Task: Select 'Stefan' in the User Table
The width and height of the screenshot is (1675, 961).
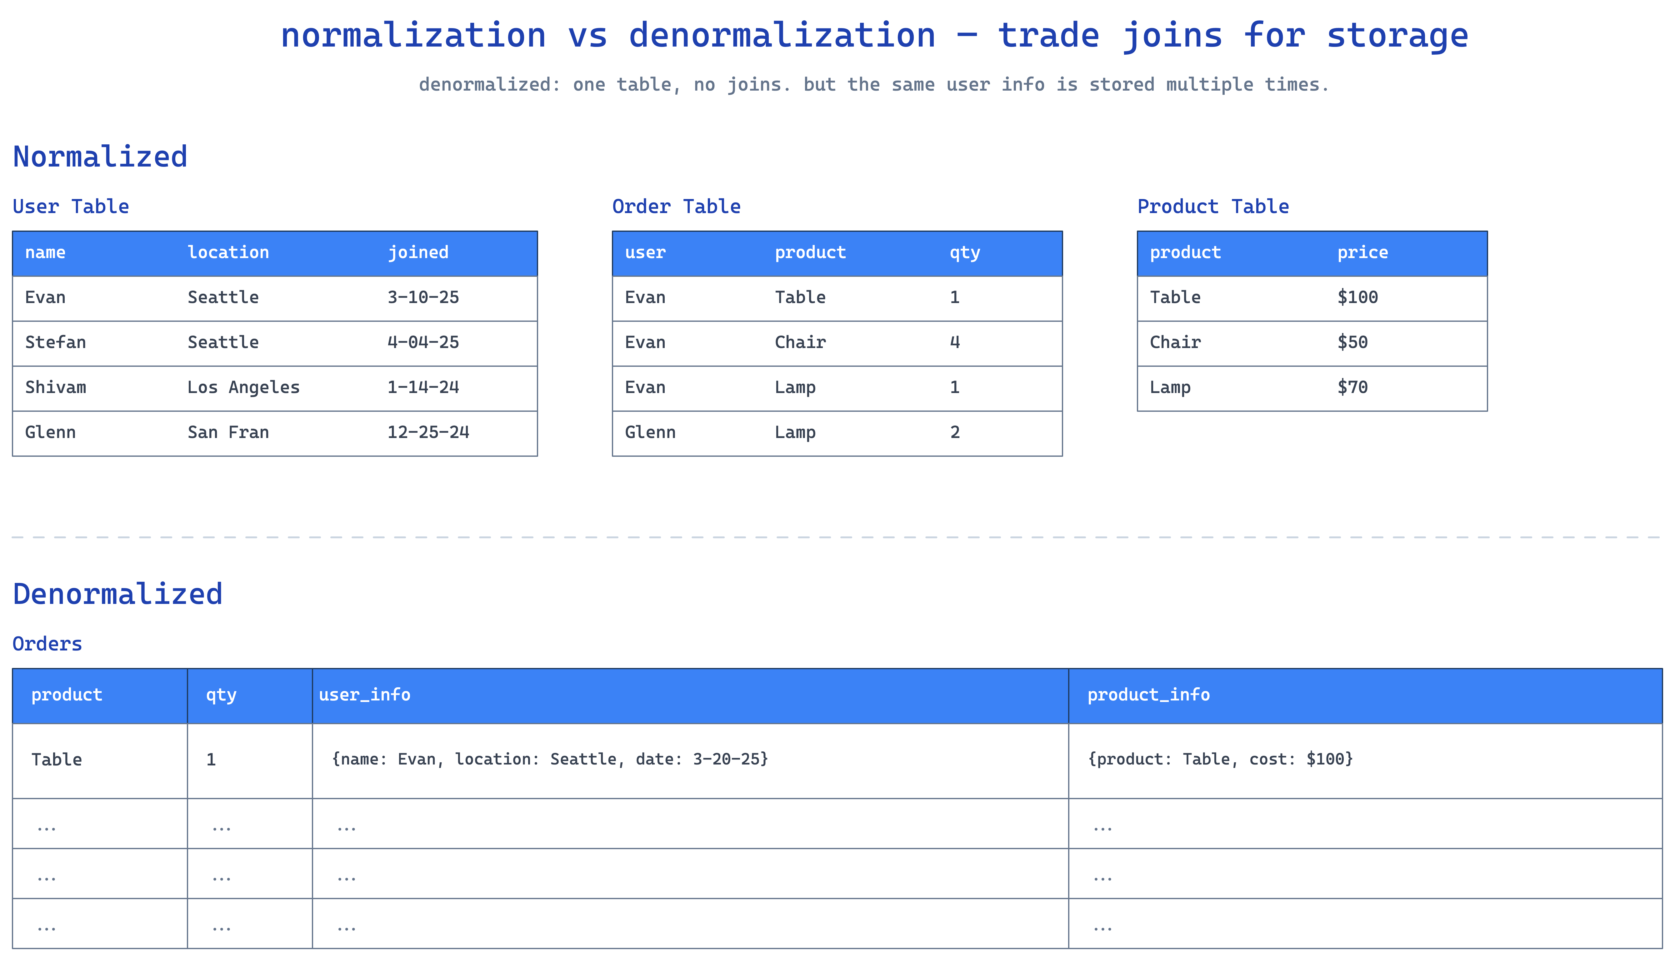Action: coord(55,342)
